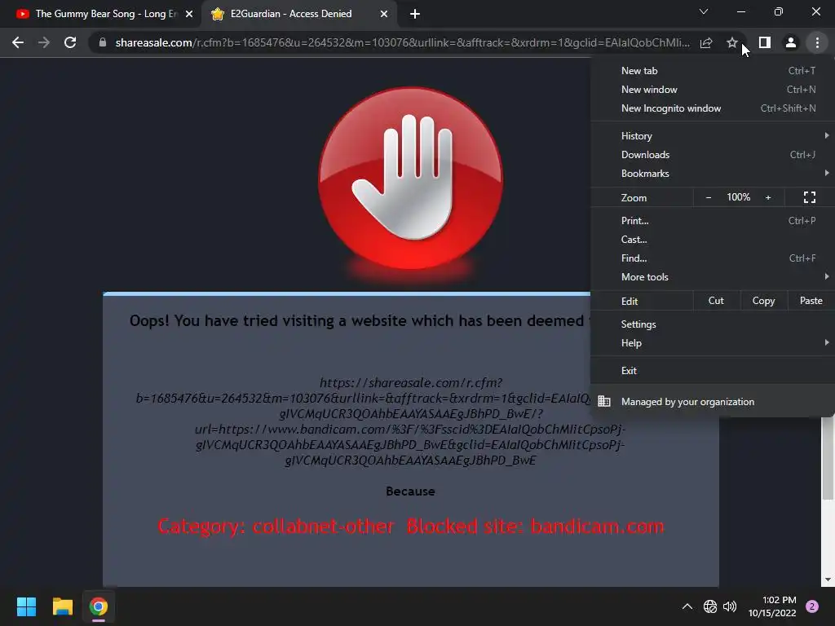The width and height of the screenshot is (835, 626).
Task: Choose New tab from the menu
Action: pos(713,71)
